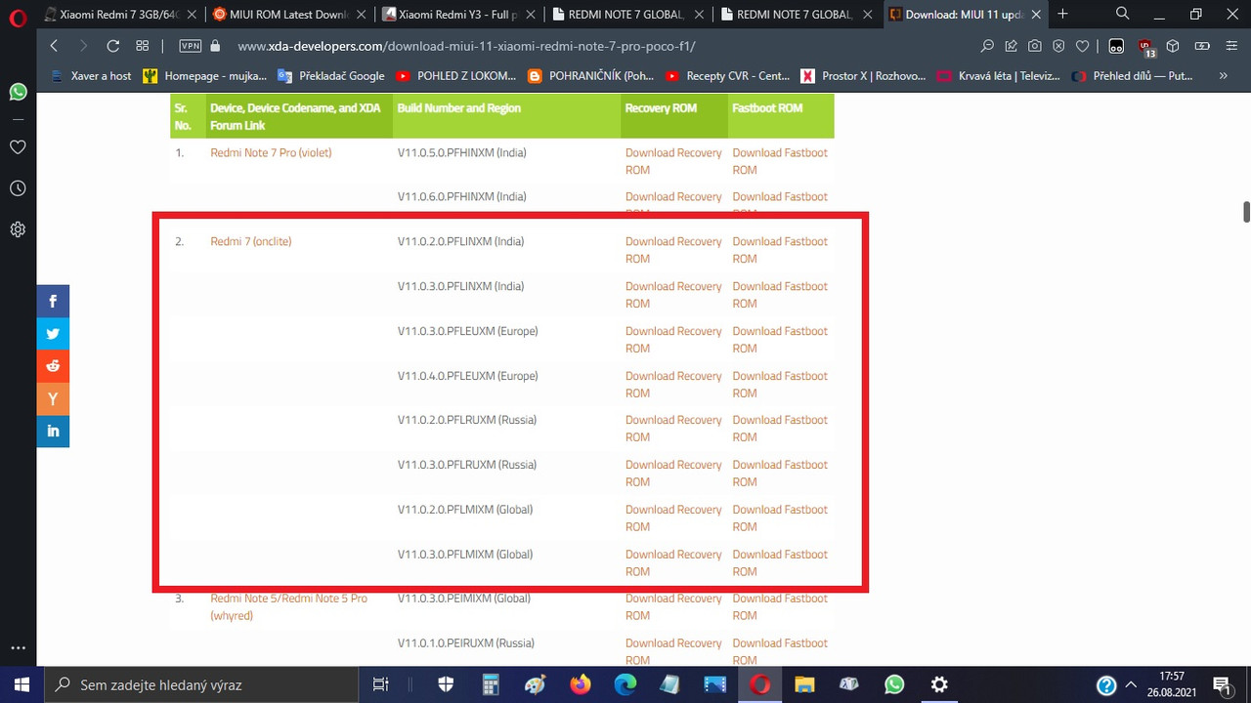Expand the bookmarks bar overflow chevron
1251x703 pixels.
(1224, 75)
